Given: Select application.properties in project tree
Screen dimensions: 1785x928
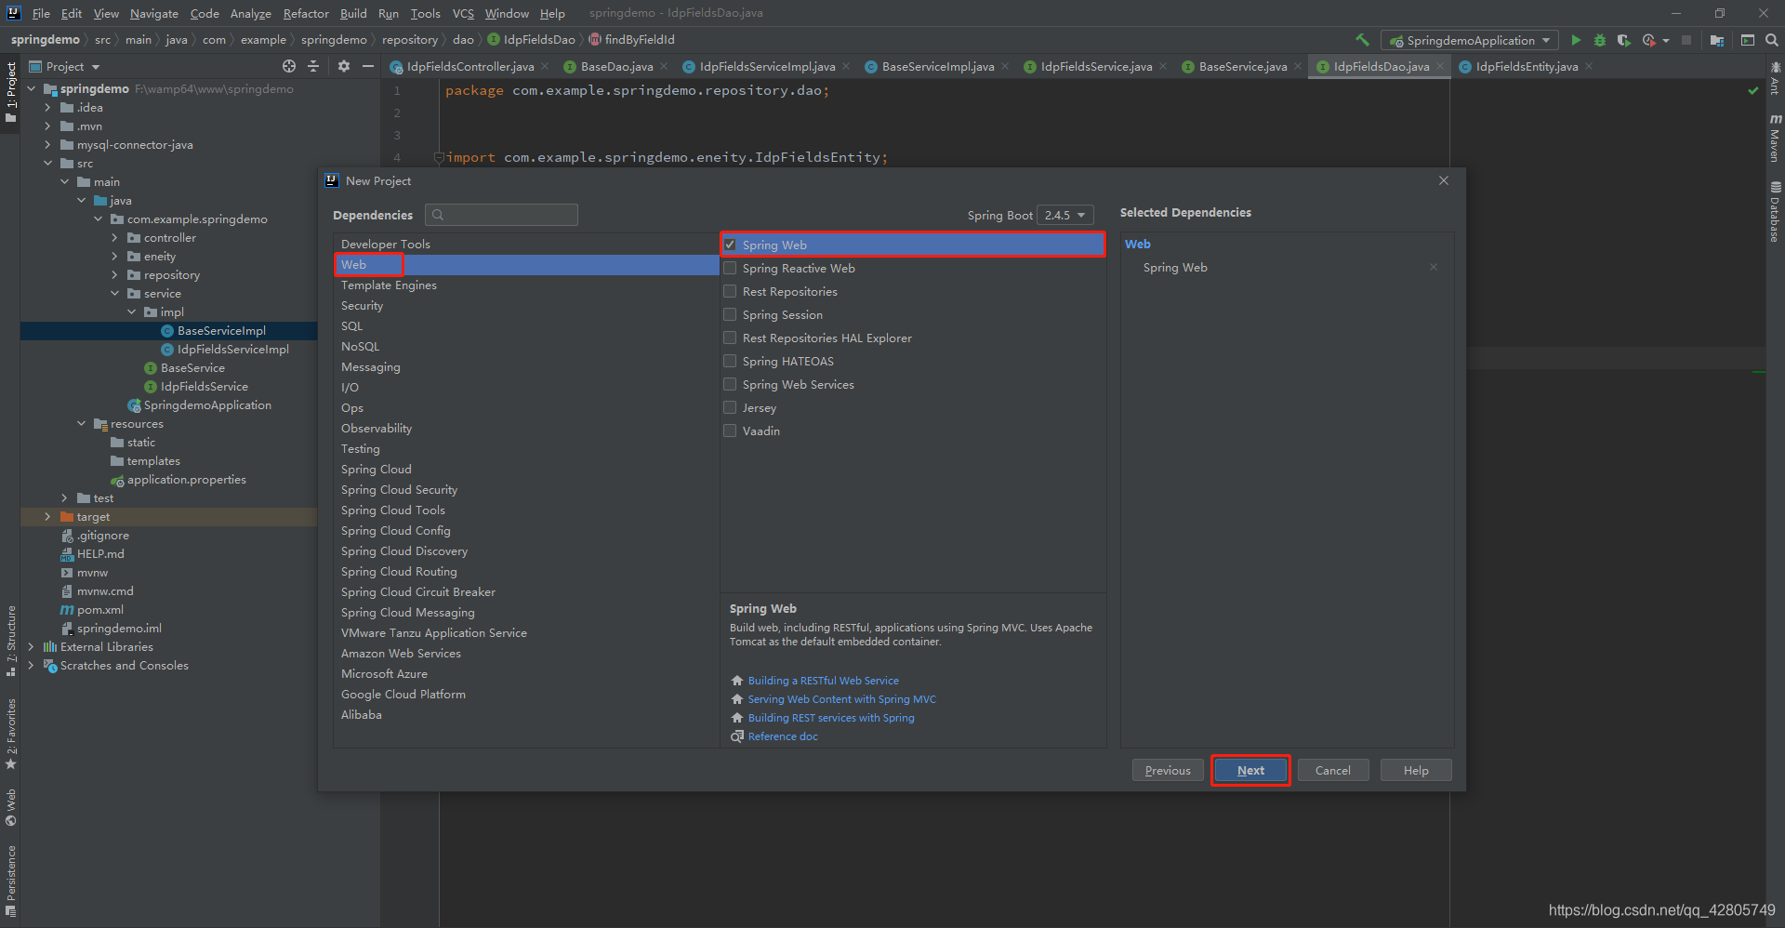Looking at the screenshot, I should coord(186,480).
